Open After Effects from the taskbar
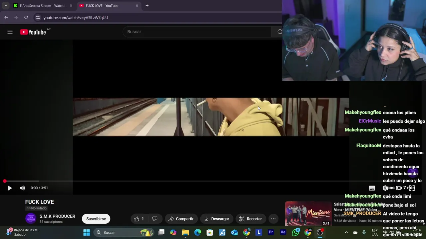 [283, 232]
